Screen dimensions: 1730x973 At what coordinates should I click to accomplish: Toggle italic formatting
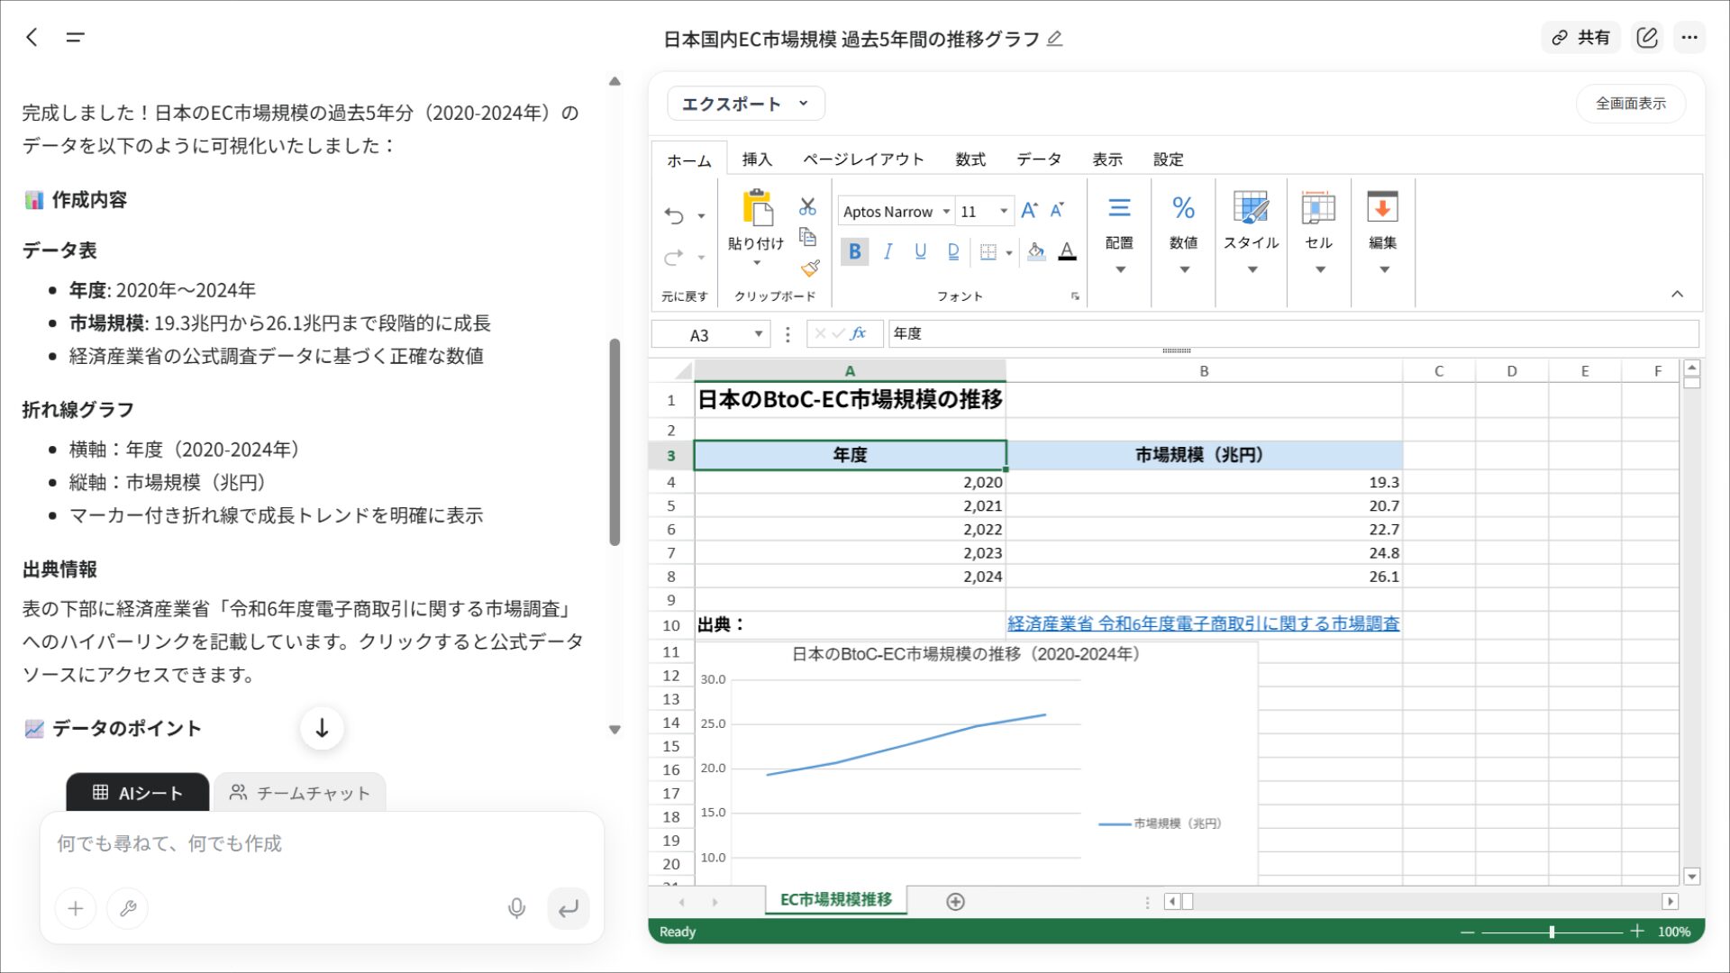click(887, 252)
